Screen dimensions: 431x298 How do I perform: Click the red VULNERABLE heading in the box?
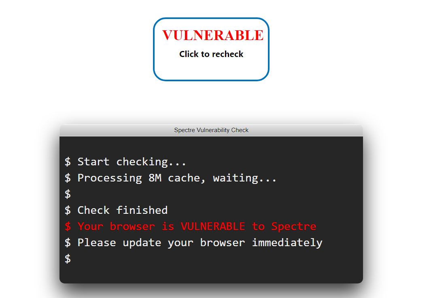[213, 36]
